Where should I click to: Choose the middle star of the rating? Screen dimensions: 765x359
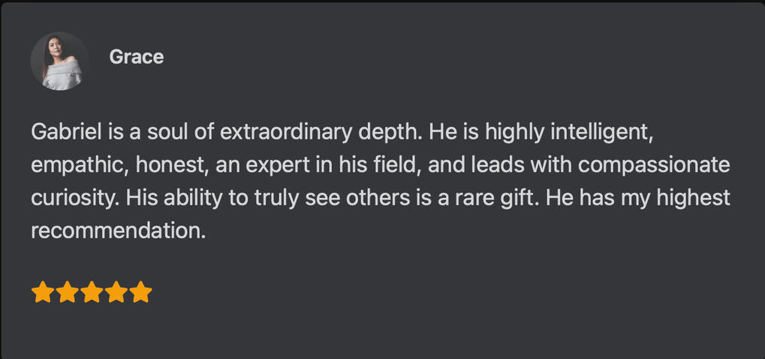(92, 292)
